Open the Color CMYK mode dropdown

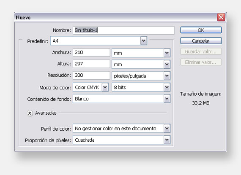point(90,87)
